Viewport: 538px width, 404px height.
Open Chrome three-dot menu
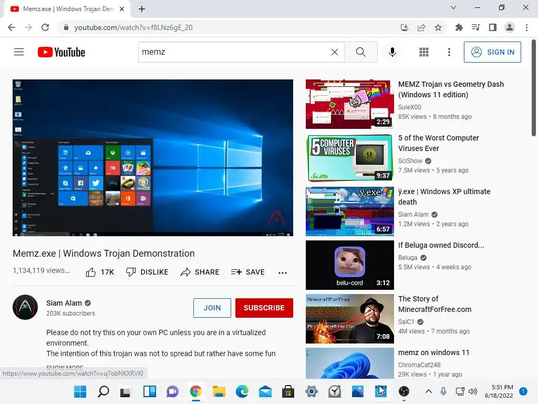pos(526,27)
